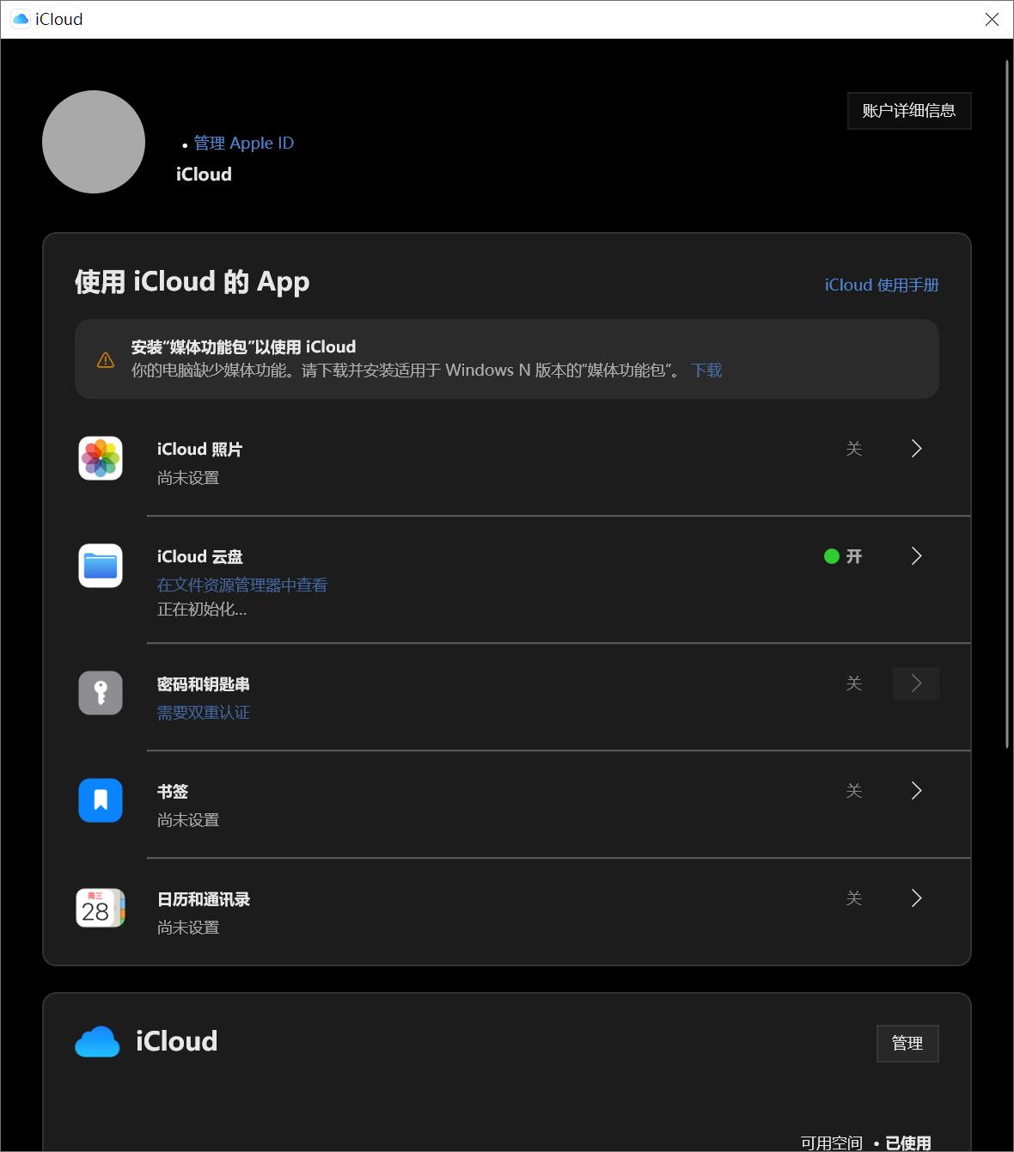Toggle the iCloud 云盘 green 开 status
Image resolution: width=1014 pixels, height=1152 pixels.
(843, 556)
